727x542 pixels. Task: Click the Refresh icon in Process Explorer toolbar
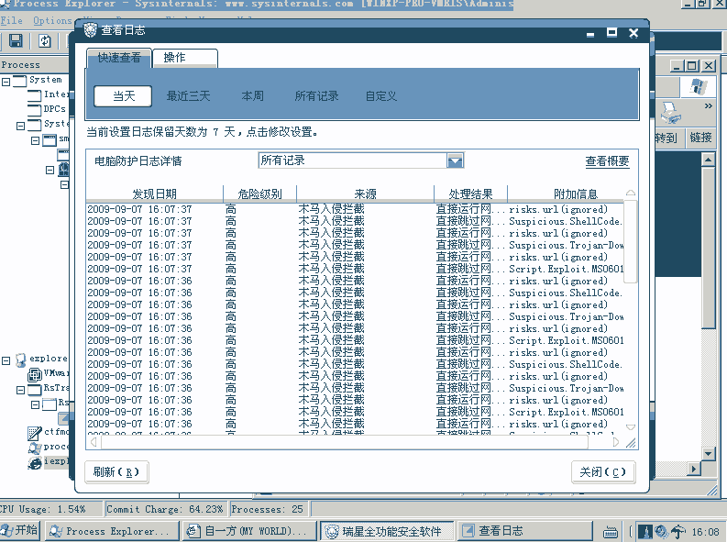[45, 40]
